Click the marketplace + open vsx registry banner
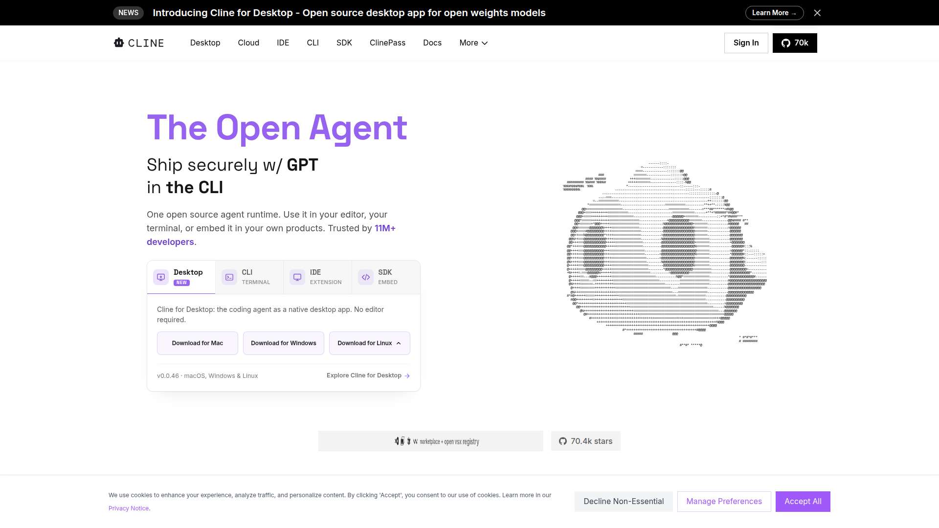Screen dimensions: 939x528 tap(431, 441)
